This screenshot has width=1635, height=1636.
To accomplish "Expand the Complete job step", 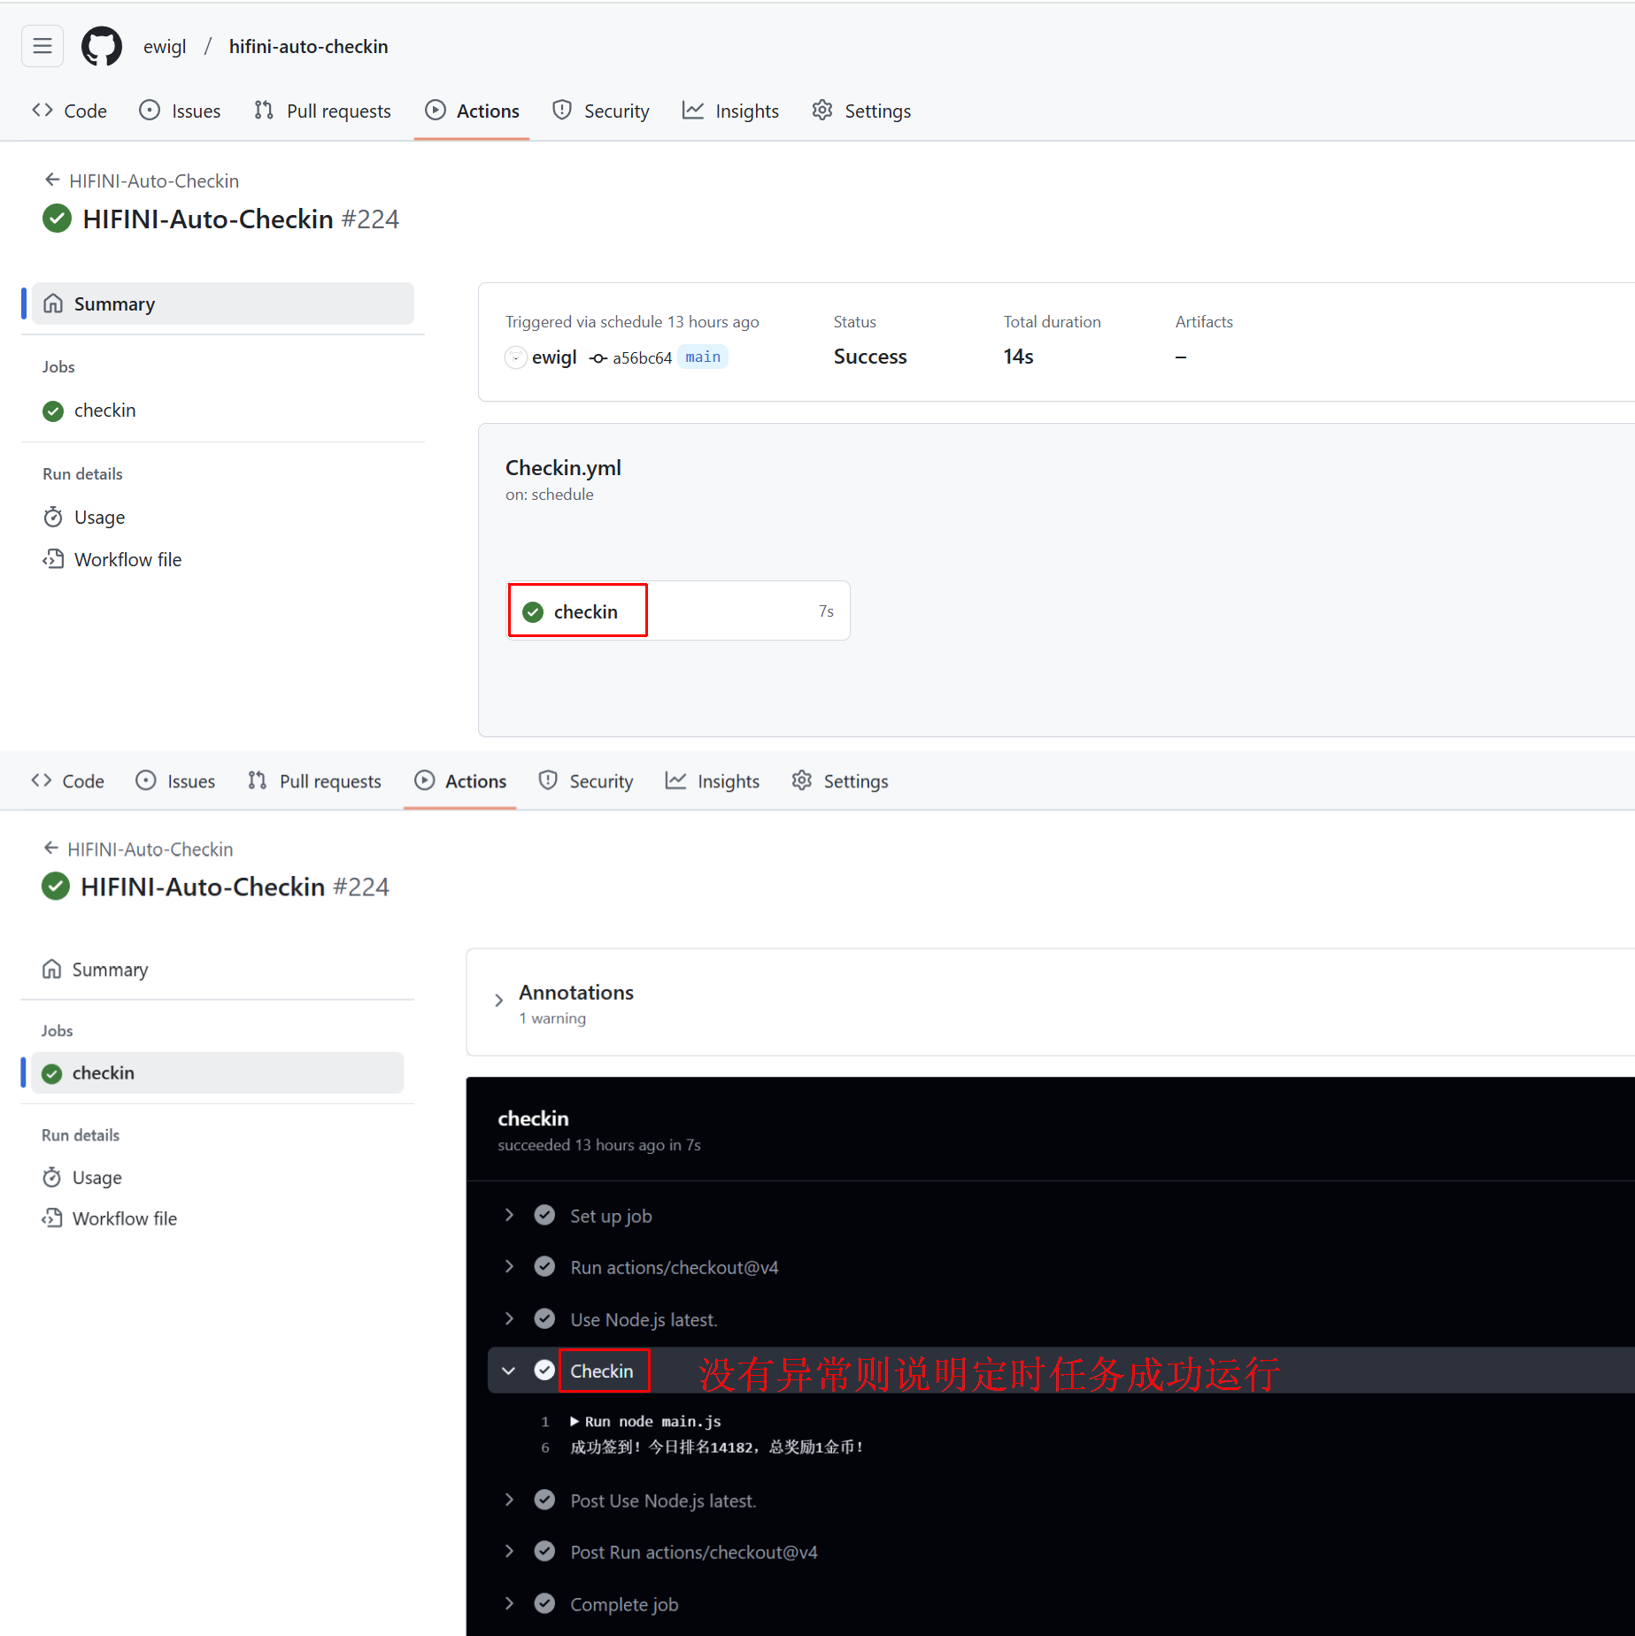I will pos(509,1603).
